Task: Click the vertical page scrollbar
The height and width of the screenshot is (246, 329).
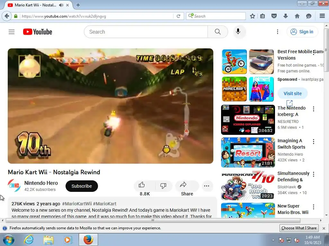Action: [326, 50]
